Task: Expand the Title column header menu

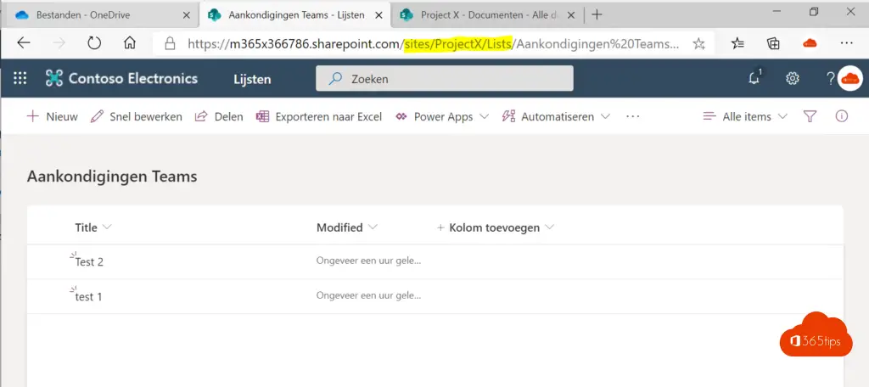Action: (x=93, y=227)
